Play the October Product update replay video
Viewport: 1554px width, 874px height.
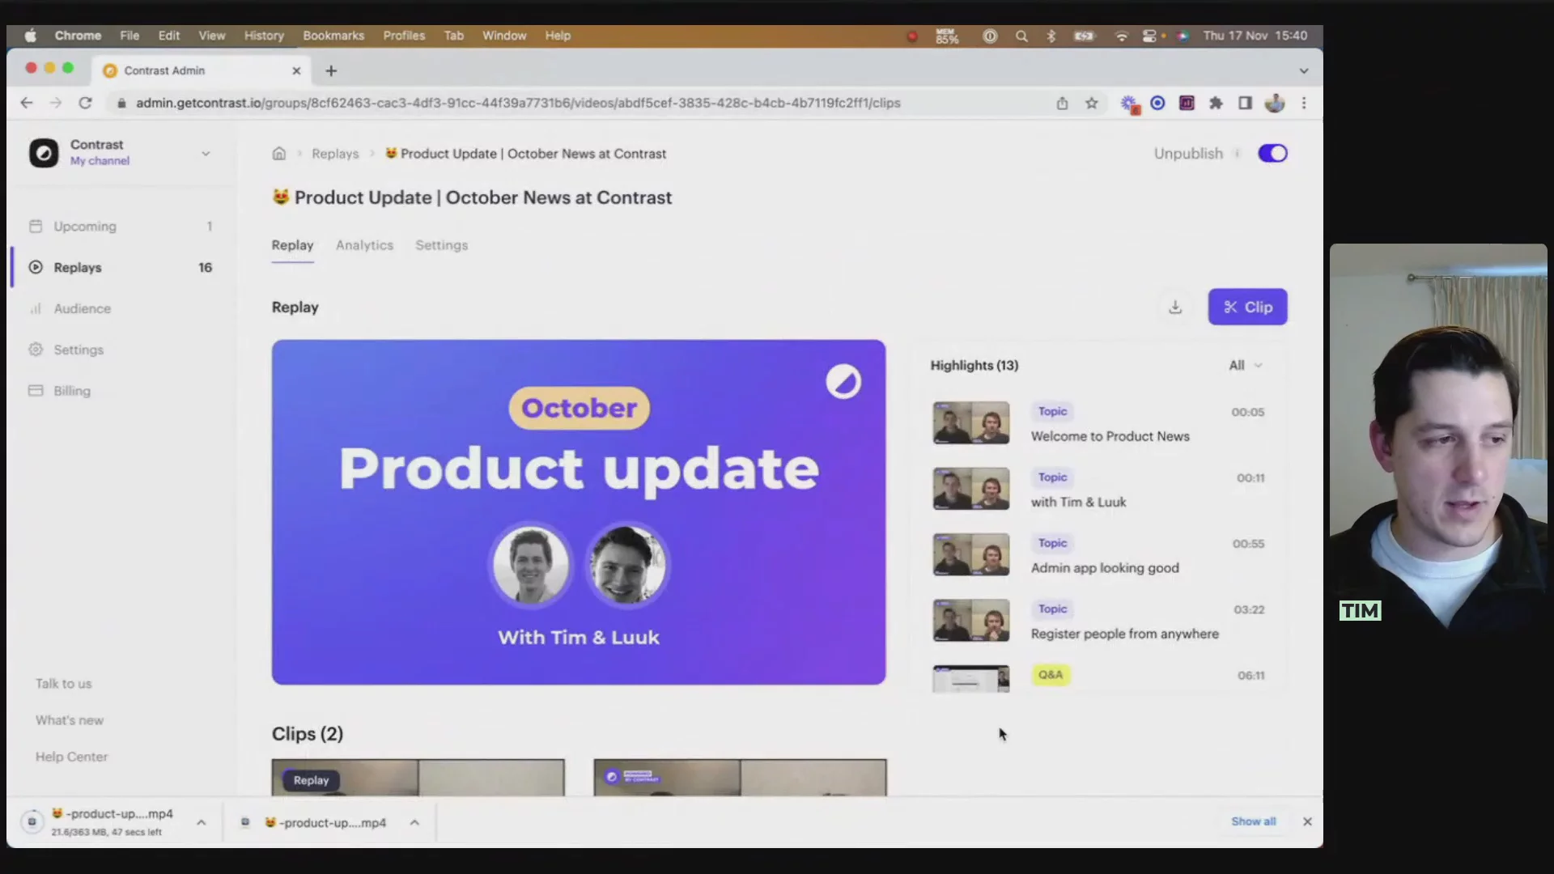tap(579, 512)
